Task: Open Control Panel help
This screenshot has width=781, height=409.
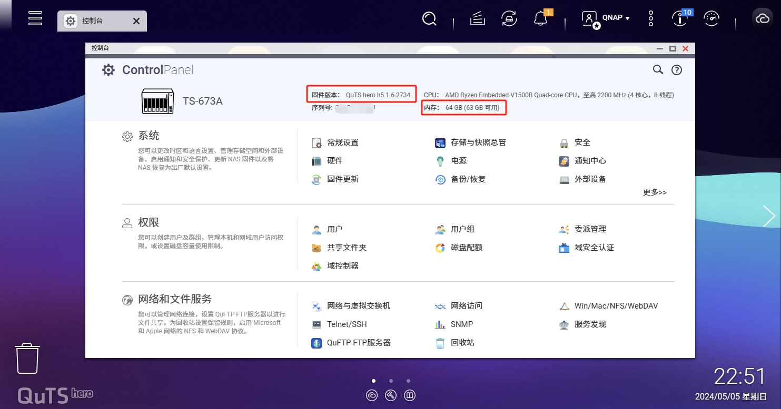Action: click(677, 70)
